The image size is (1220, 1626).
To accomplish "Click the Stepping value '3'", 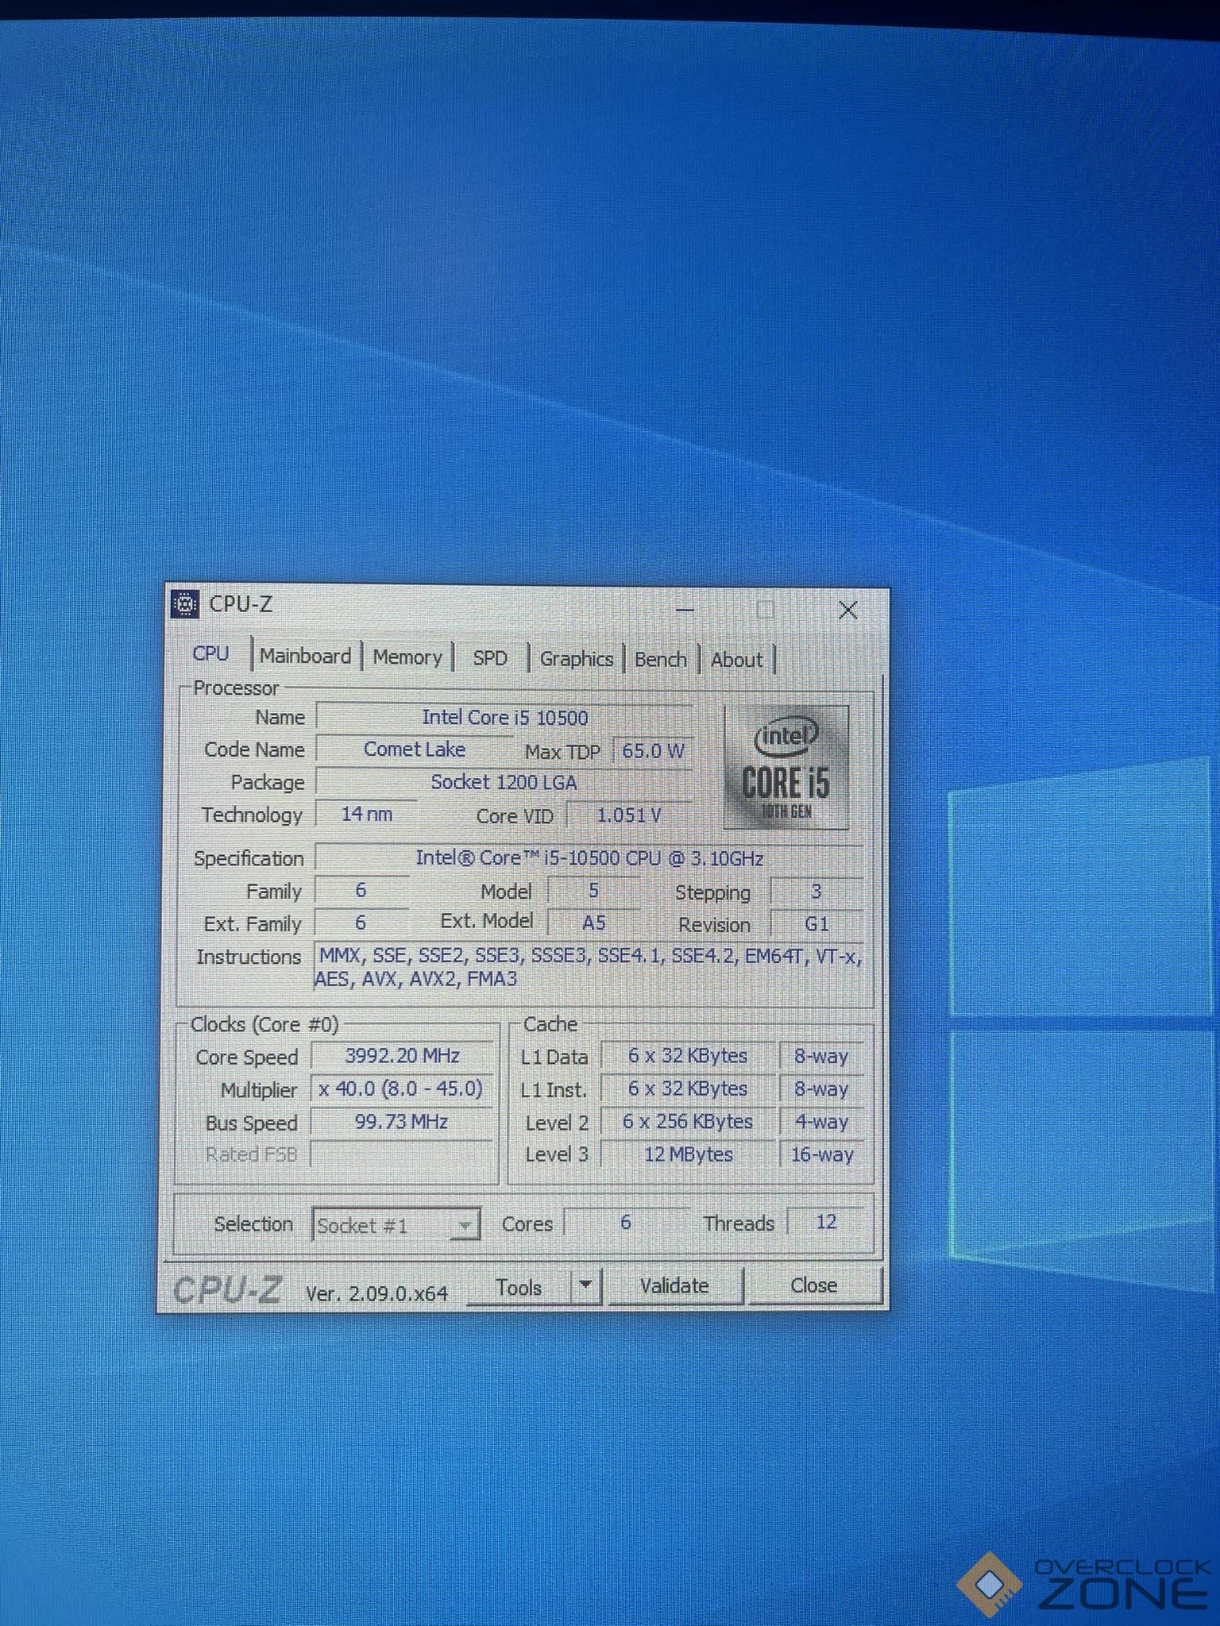I will click(x=817, y=892).
